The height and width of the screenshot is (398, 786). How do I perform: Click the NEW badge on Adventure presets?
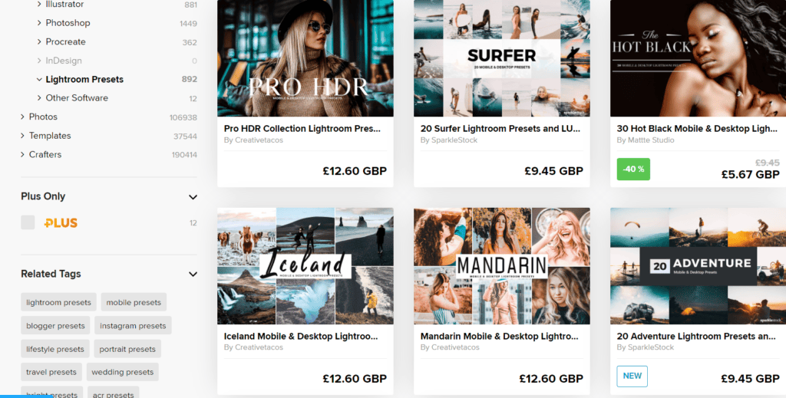(x=632, y=376)
